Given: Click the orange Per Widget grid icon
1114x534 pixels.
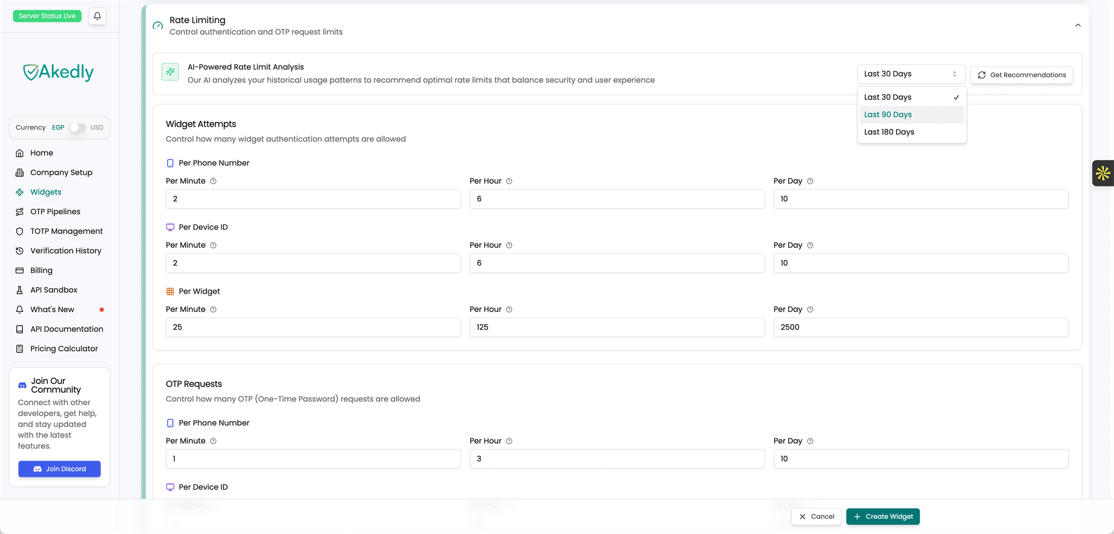Looking at the screenshot, I should (170, 291).
